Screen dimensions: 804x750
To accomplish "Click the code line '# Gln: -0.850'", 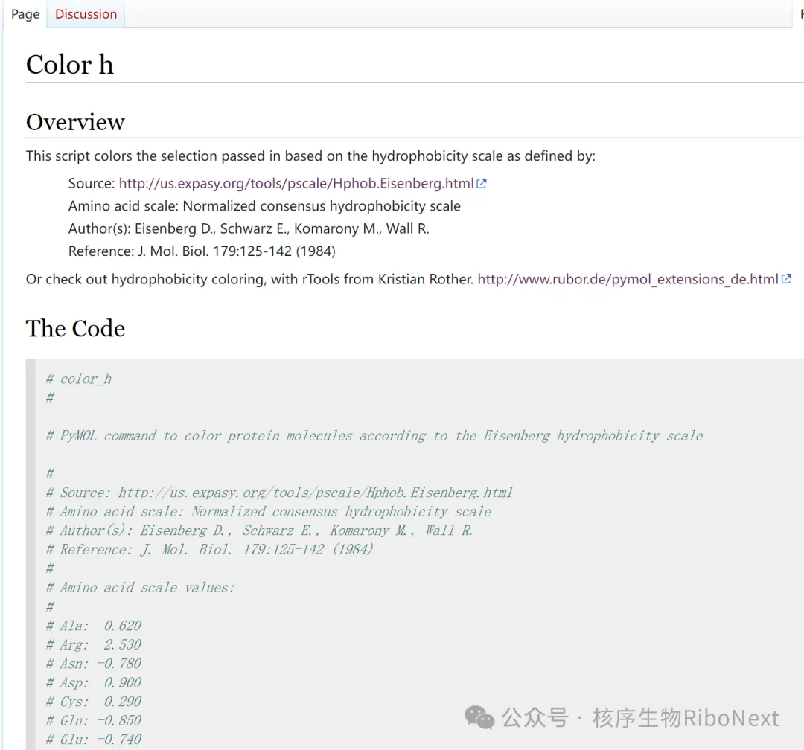I will pos(93,720).
